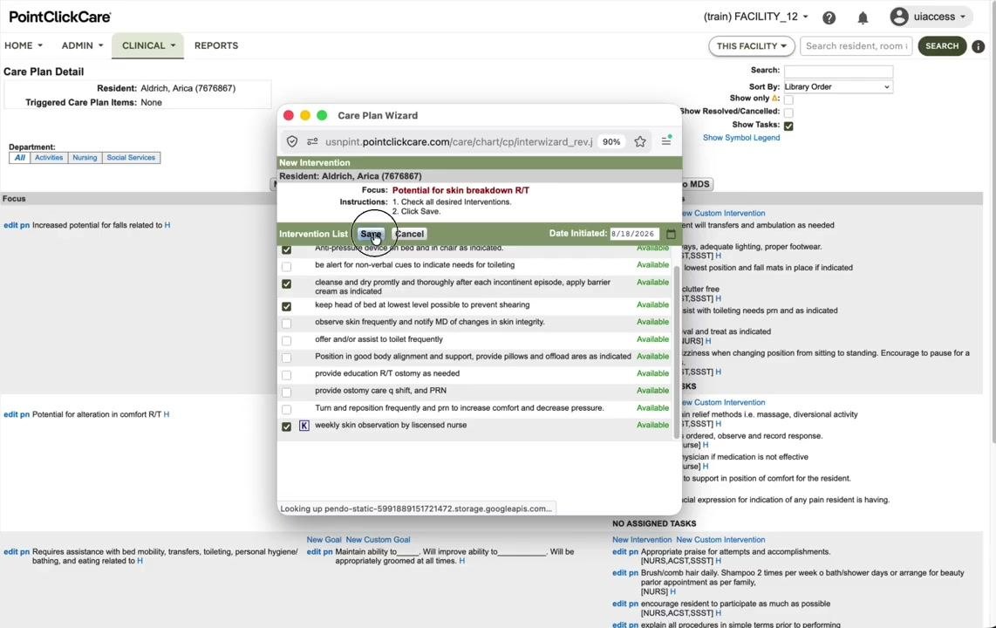Click pn link for Potential for alteration in comfort

[24, 414]
